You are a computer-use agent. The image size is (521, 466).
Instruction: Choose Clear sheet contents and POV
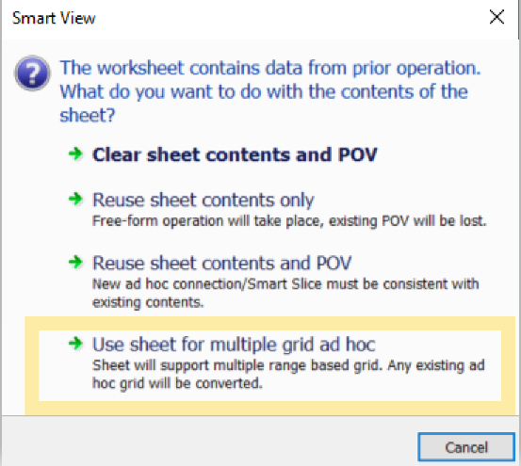point(235,154)
